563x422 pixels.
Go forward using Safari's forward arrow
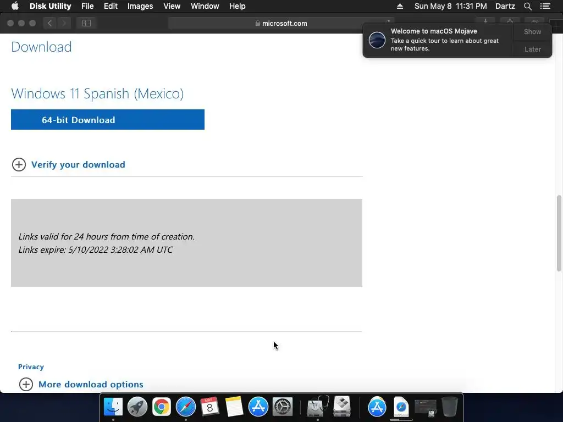tap(64, 23)
